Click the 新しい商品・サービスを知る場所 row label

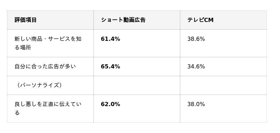(48, 43)
